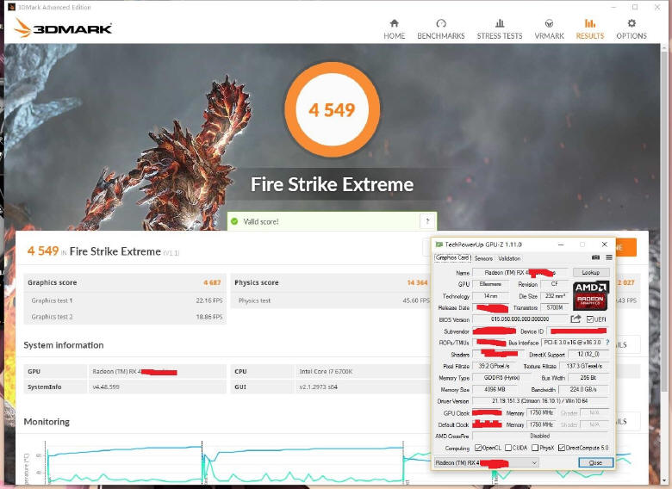Maximize the 3DMark window
This screenshot has height=489, width=672.
(x=635, y=7)
